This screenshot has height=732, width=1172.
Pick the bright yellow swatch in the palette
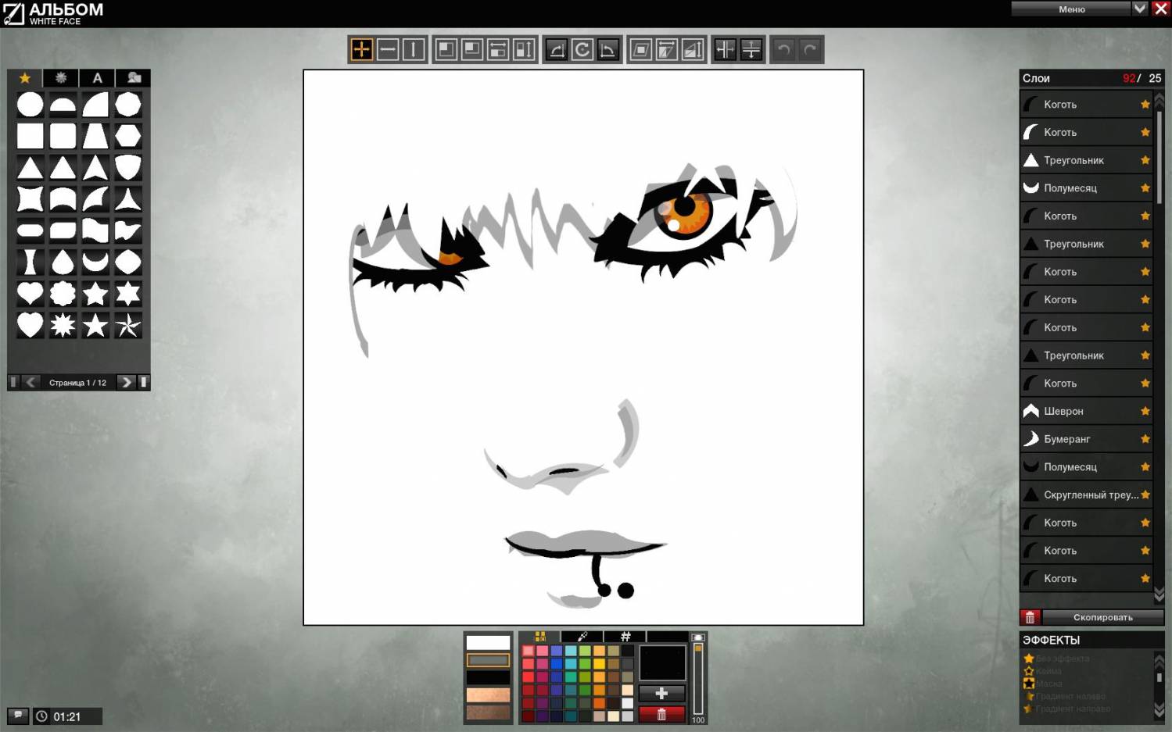tap(599, 664)
